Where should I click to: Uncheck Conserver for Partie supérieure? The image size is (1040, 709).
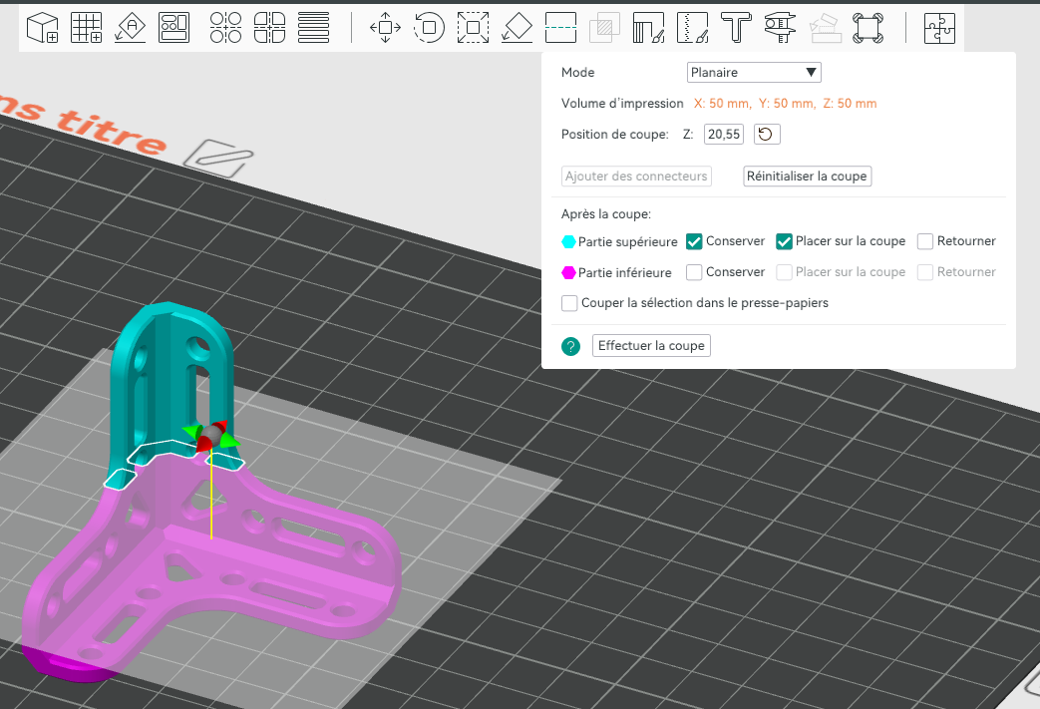[694, 241]
